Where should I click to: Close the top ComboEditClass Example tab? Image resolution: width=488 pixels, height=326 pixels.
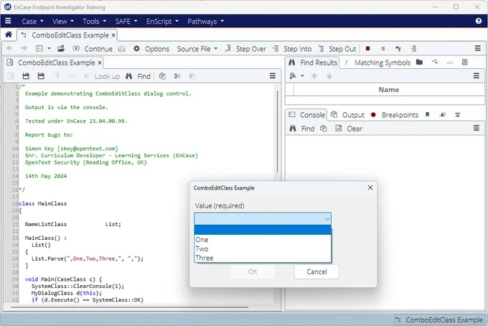click(113, 35)
